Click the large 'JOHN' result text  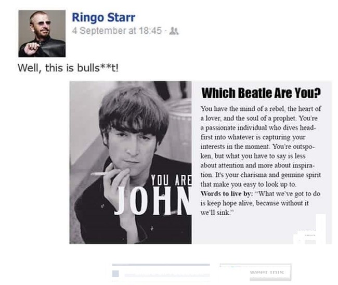[152, 201]
